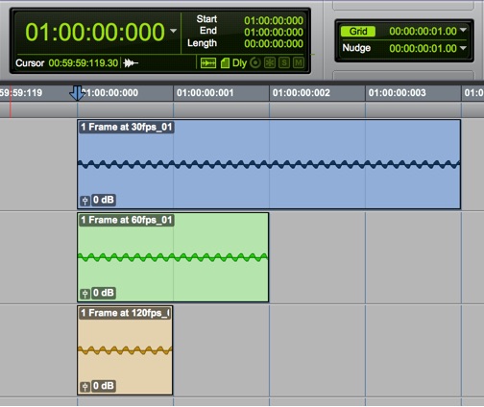Click the 0 dB clip gain value on 30fps clip
484x407 pixels.
104,200
